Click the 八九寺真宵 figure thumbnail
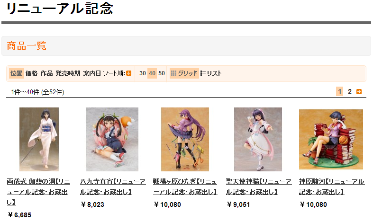 coord(112,139)
